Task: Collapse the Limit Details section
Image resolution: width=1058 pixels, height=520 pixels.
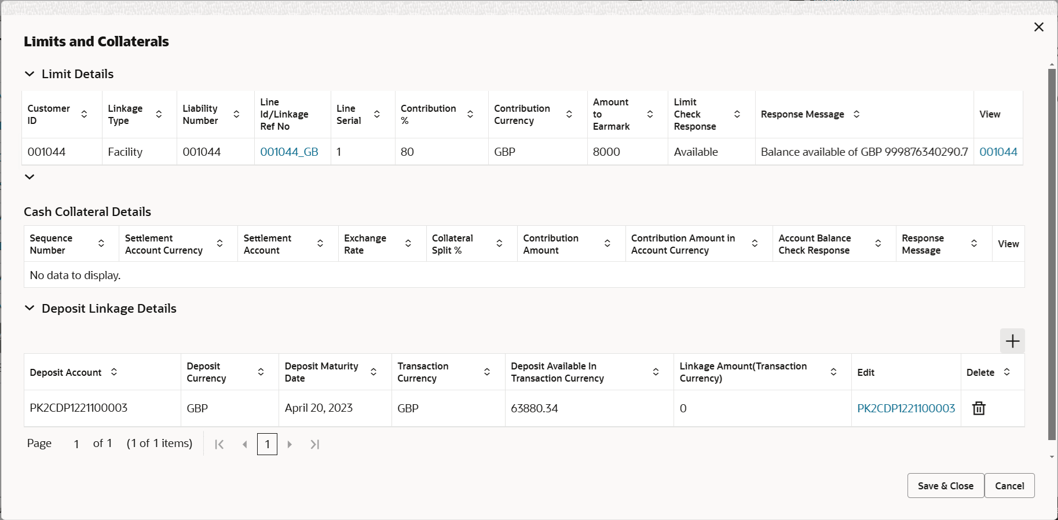Action: [30, 74]
